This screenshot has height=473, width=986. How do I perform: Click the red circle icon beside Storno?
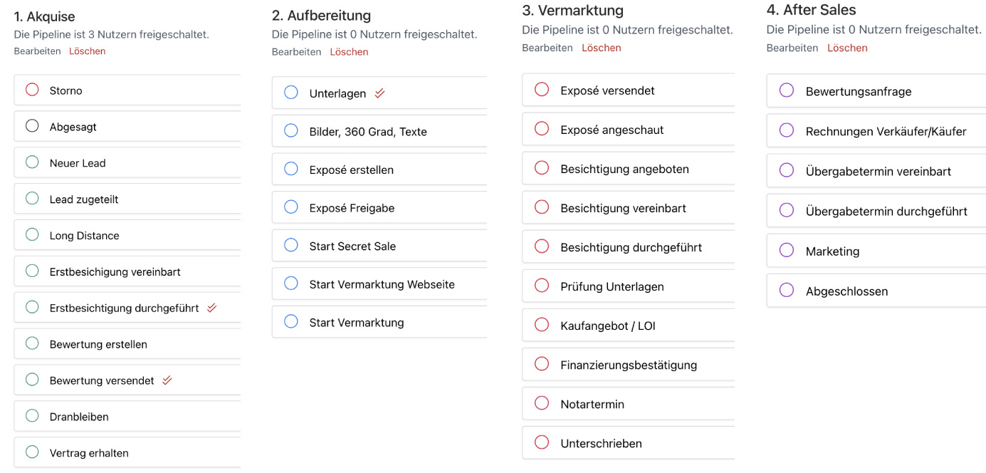32,90
